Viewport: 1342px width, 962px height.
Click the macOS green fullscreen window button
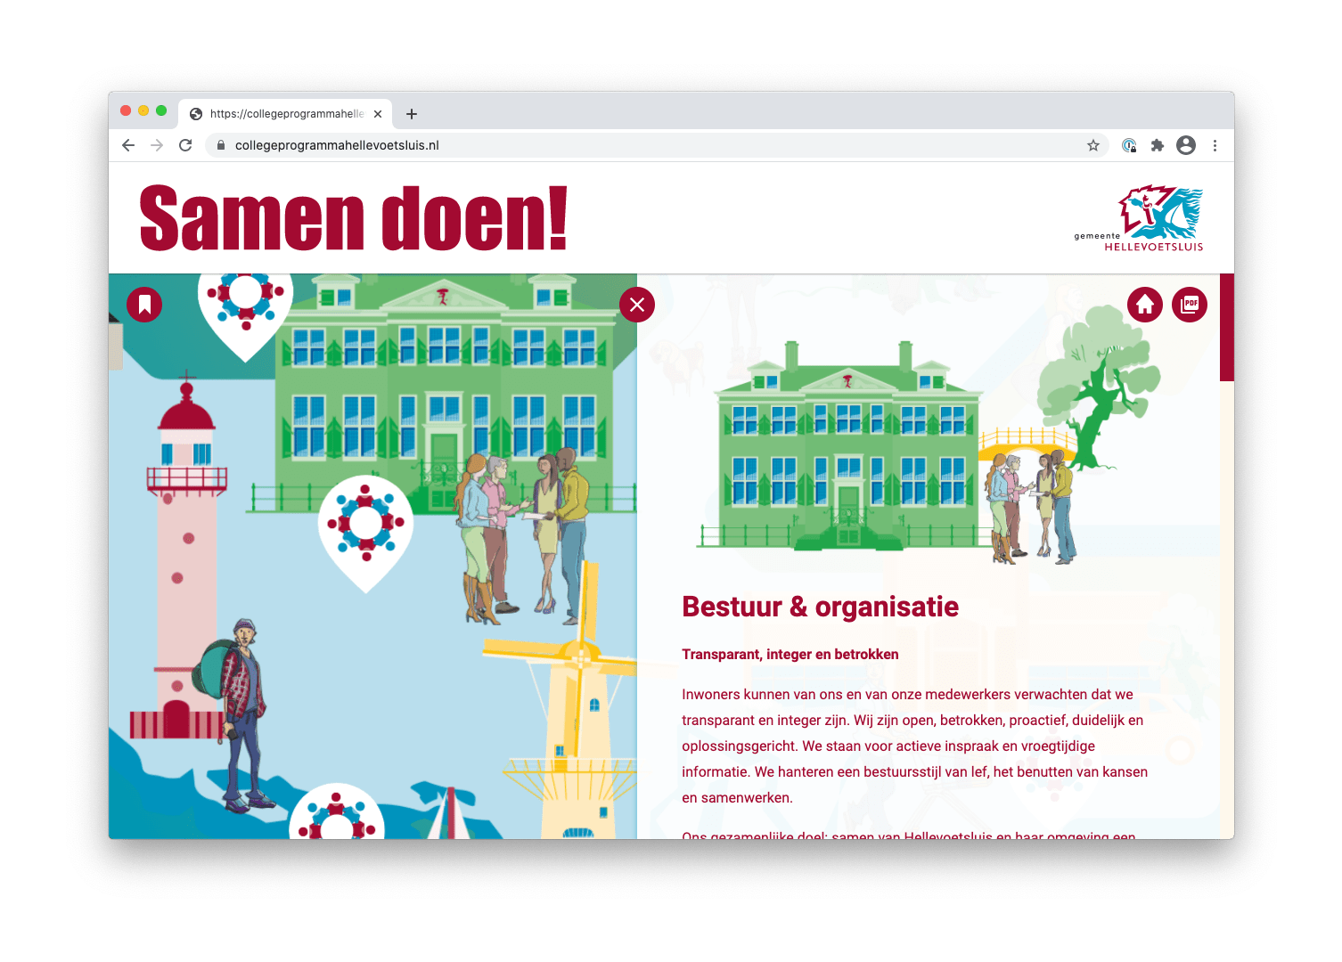click(x=161, y=110)
